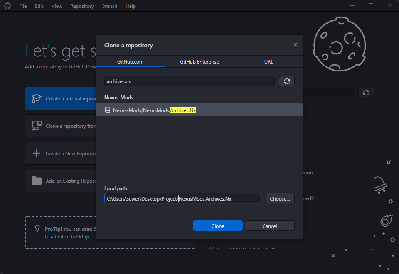The width and height of the screenshot is (399, 274).
Task: Click the clone repository icon in background list
Action: 37,126
